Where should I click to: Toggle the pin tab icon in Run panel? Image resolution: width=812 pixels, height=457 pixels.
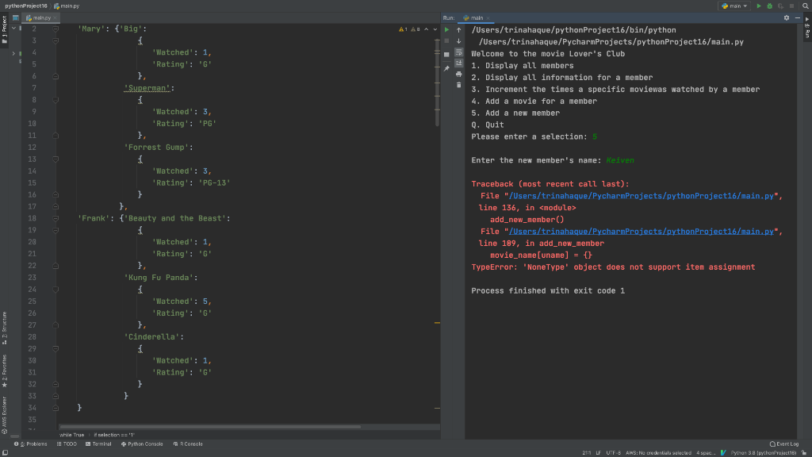(446, 68)
